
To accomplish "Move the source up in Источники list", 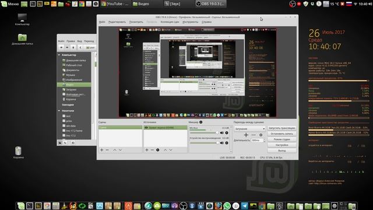I will 165,150.
